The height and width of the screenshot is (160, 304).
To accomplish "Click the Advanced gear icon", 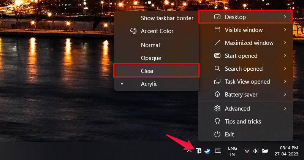I will pyautogui.click(x=217, y=108).
